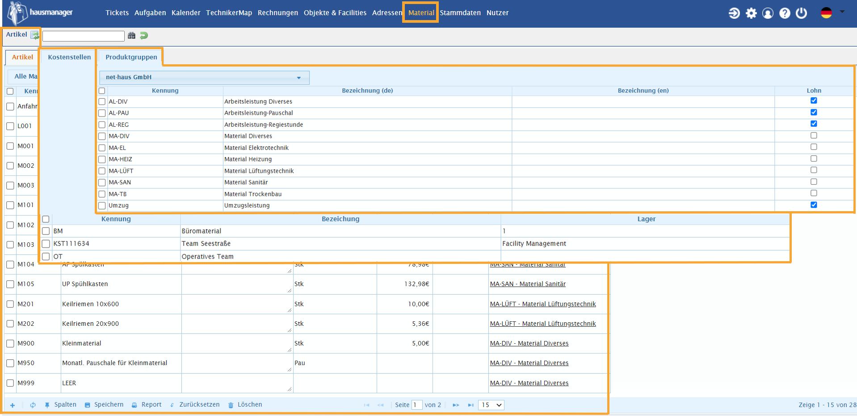Image resolution: width=857 pixels, height=416 pixels.
Task: Go to the next page of results
Action: click(x=456, y=405)
